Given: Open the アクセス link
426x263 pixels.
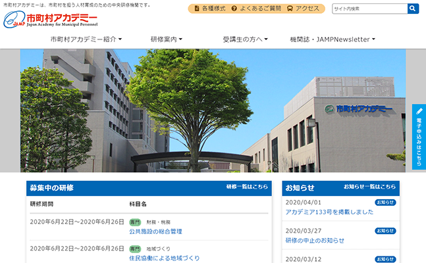Looking at the screenshot, I should click(x=307, y=9).
